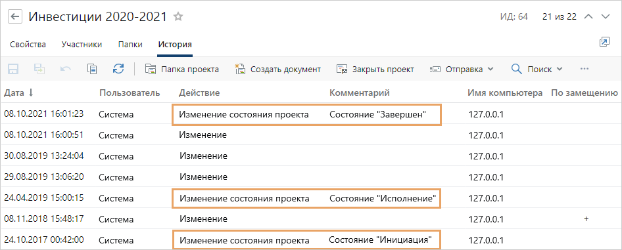Refresh the history list
Screen dimensions: 622x250
(118, 69)
